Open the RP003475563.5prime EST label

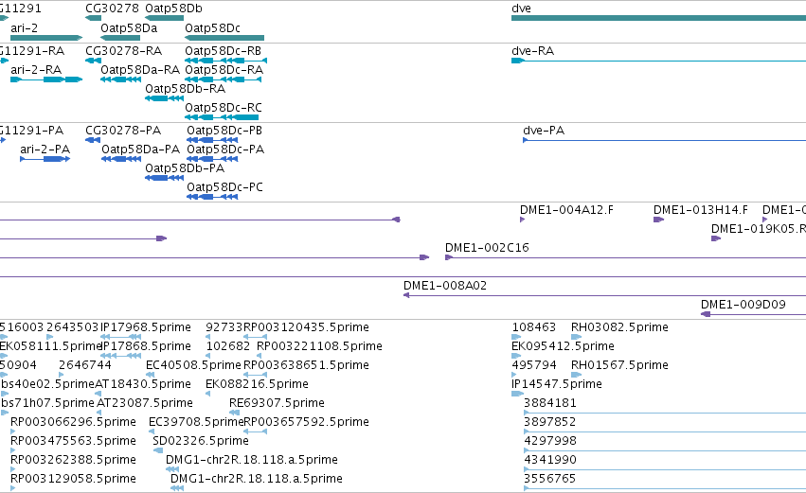pyautogui.click(x=73, y=441)
